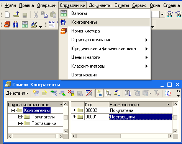Add new group folder icon in list toolbar
182x144 pixels.
45,93
